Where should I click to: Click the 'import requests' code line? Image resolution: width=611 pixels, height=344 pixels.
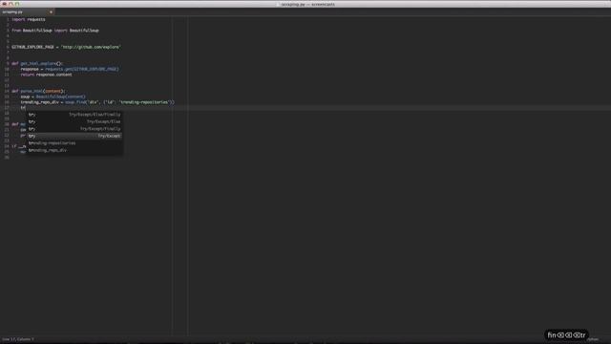[29, 19]
